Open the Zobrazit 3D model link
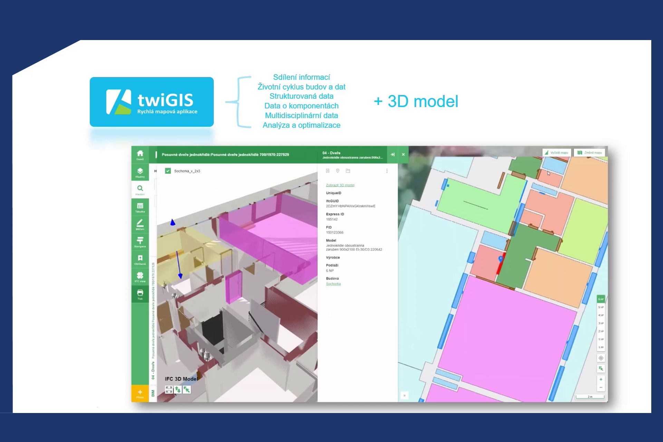 click(x=340, y=185)
